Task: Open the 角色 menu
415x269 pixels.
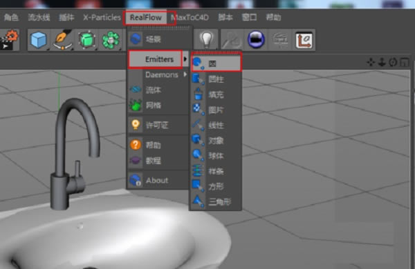Action: [x=11, y=17]
